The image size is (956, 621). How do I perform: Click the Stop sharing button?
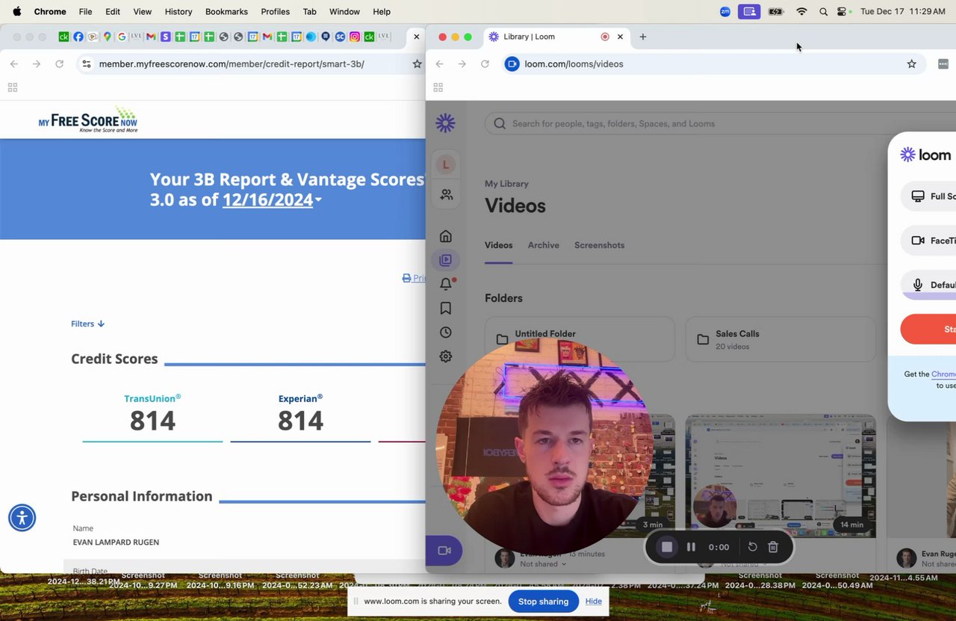[x=543, y=602]
